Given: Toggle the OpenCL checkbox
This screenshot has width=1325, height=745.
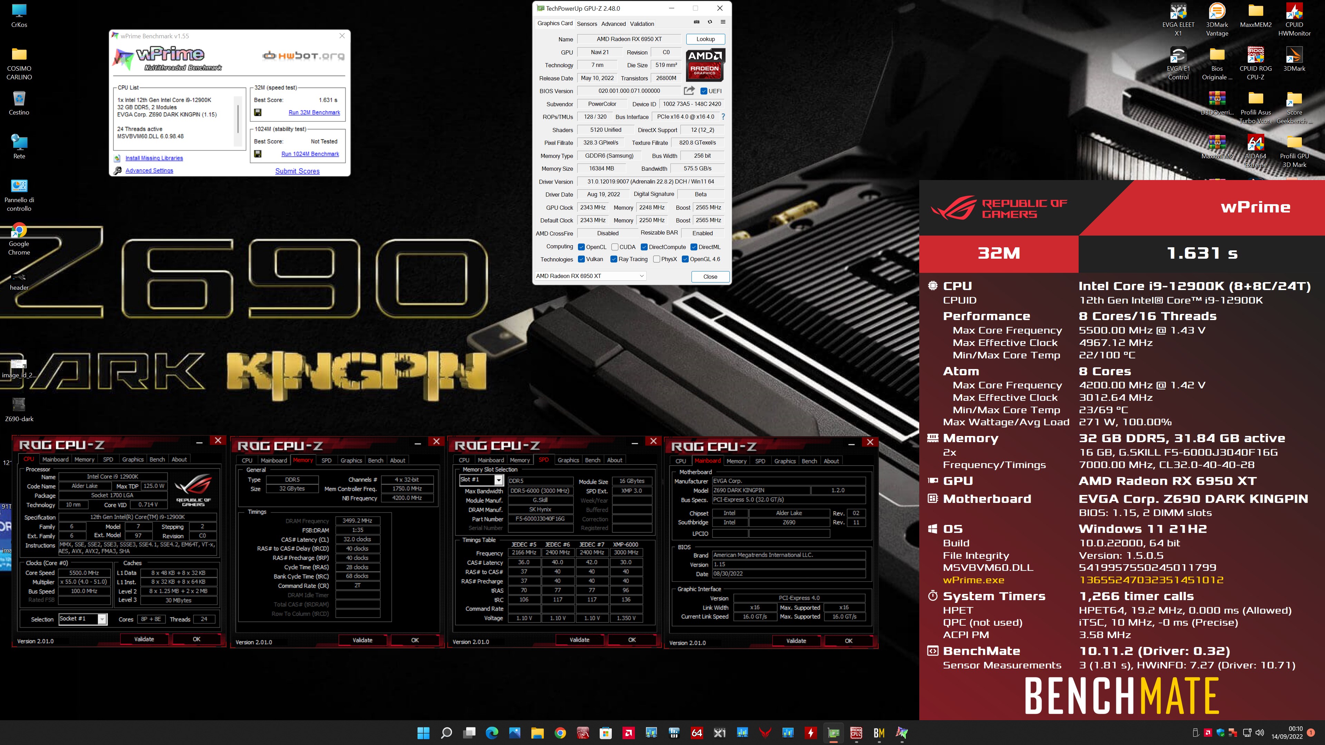Looking at the screenshot, I should [581, 247].
